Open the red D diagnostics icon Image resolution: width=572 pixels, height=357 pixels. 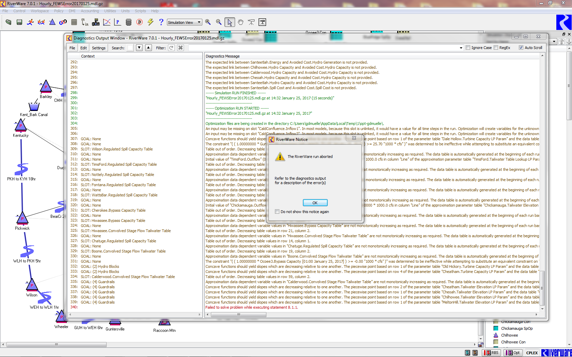coord(139,22)
